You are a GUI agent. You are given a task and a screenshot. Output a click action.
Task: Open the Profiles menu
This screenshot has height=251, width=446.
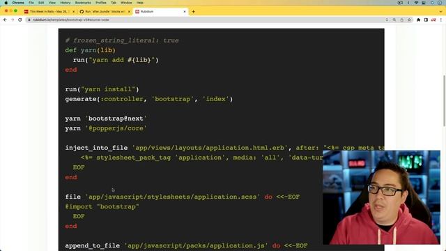pyautogui.click(x=100, y=3)
